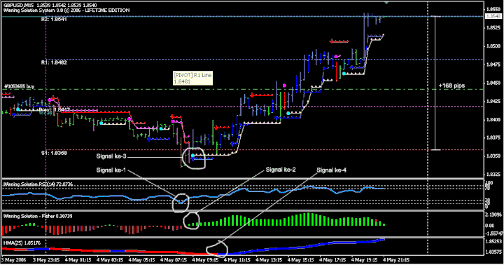Click the chart shift triangle marker at top
The width and height of the screenshot is (504, 265).
point(386,3)
